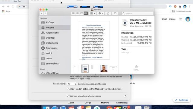Click Chrome back navigation arrow
Image resolution: width=193 pixels, height=109 pixels.
(3, 7)
